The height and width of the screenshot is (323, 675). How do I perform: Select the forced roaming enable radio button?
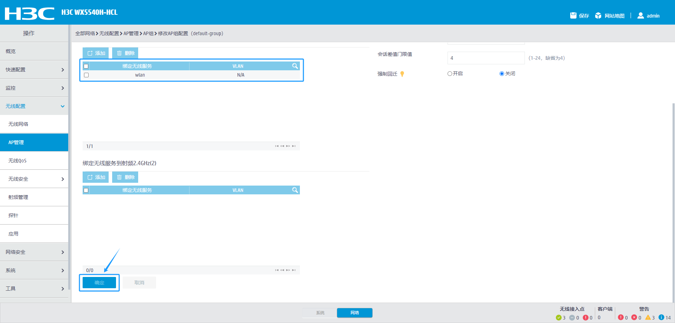click(450, 73)
